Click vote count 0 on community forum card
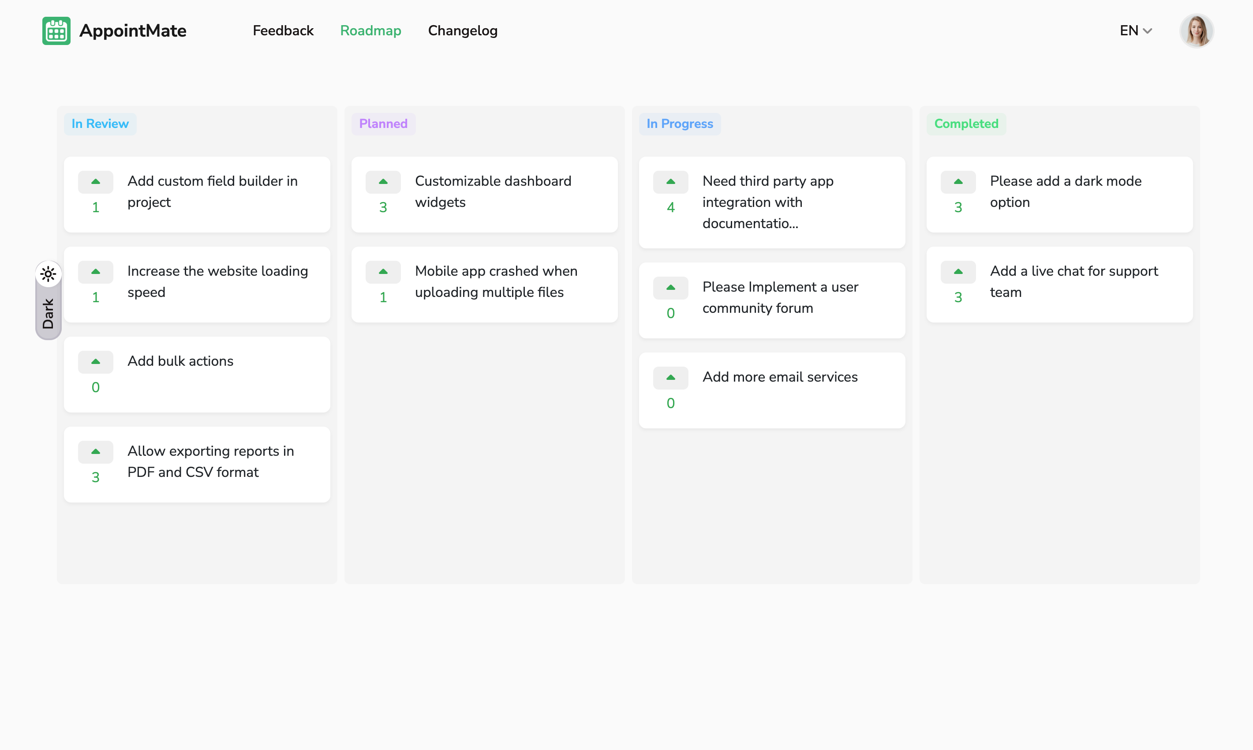Viewport: 1253px width, 750px height. click(670, 313)
